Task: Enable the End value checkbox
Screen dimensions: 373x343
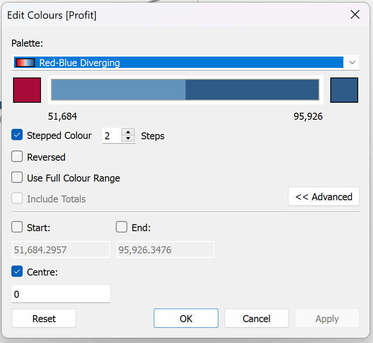Action: point(122,227)
